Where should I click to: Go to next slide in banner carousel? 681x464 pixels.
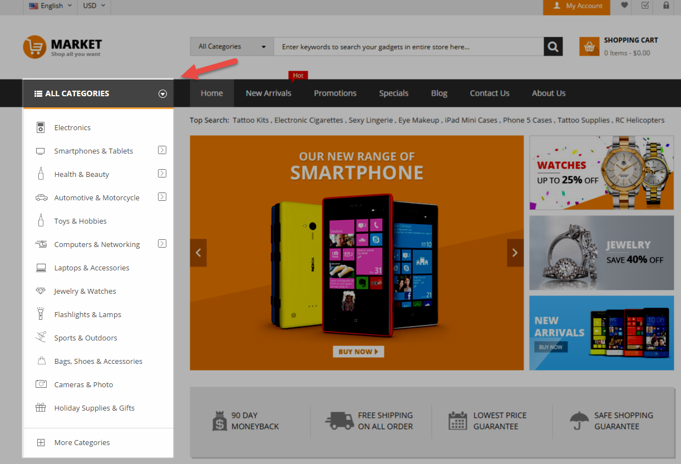click(x=515, y=253)
